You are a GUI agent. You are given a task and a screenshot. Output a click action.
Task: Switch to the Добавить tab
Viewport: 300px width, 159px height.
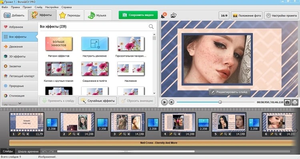tap(14, 15)
